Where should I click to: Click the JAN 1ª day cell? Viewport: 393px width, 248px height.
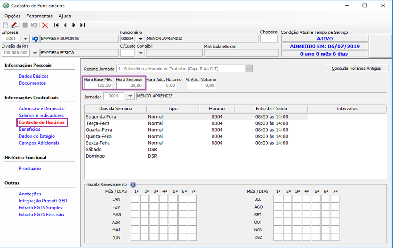(x=135, y=199)
